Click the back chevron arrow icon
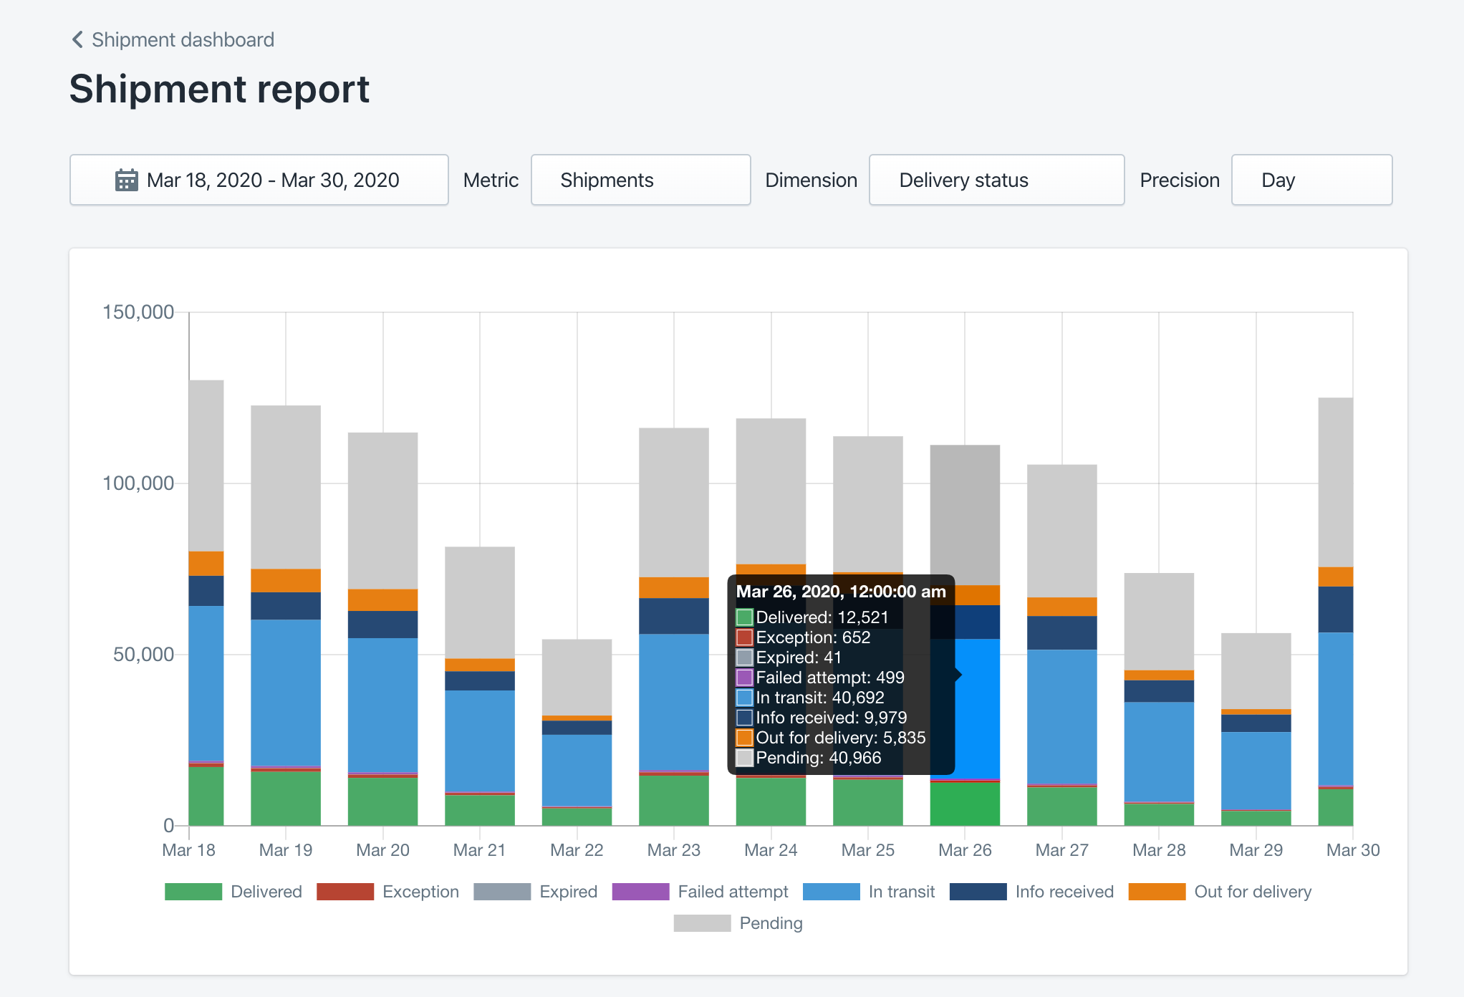The height and width of the screenshot is (997, 1464). [77, 39]
